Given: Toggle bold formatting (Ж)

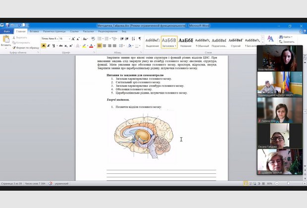Looking at the screenshot, I should coord(44,46).
